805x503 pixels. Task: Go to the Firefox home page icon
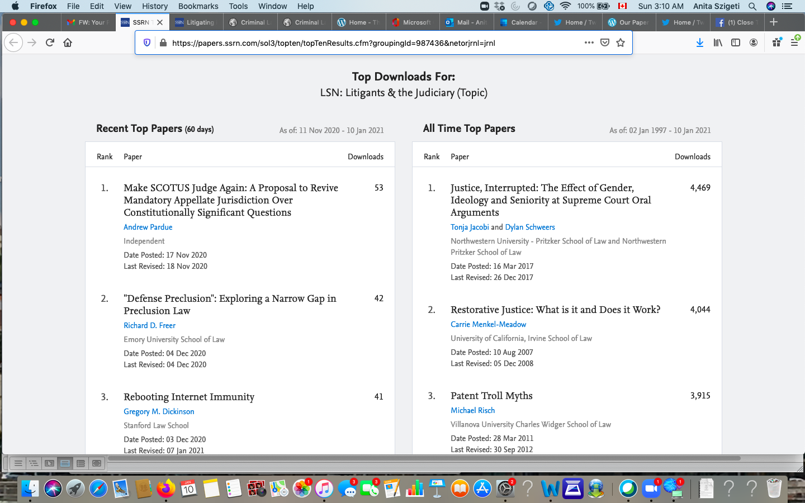(x=68, y=42)
